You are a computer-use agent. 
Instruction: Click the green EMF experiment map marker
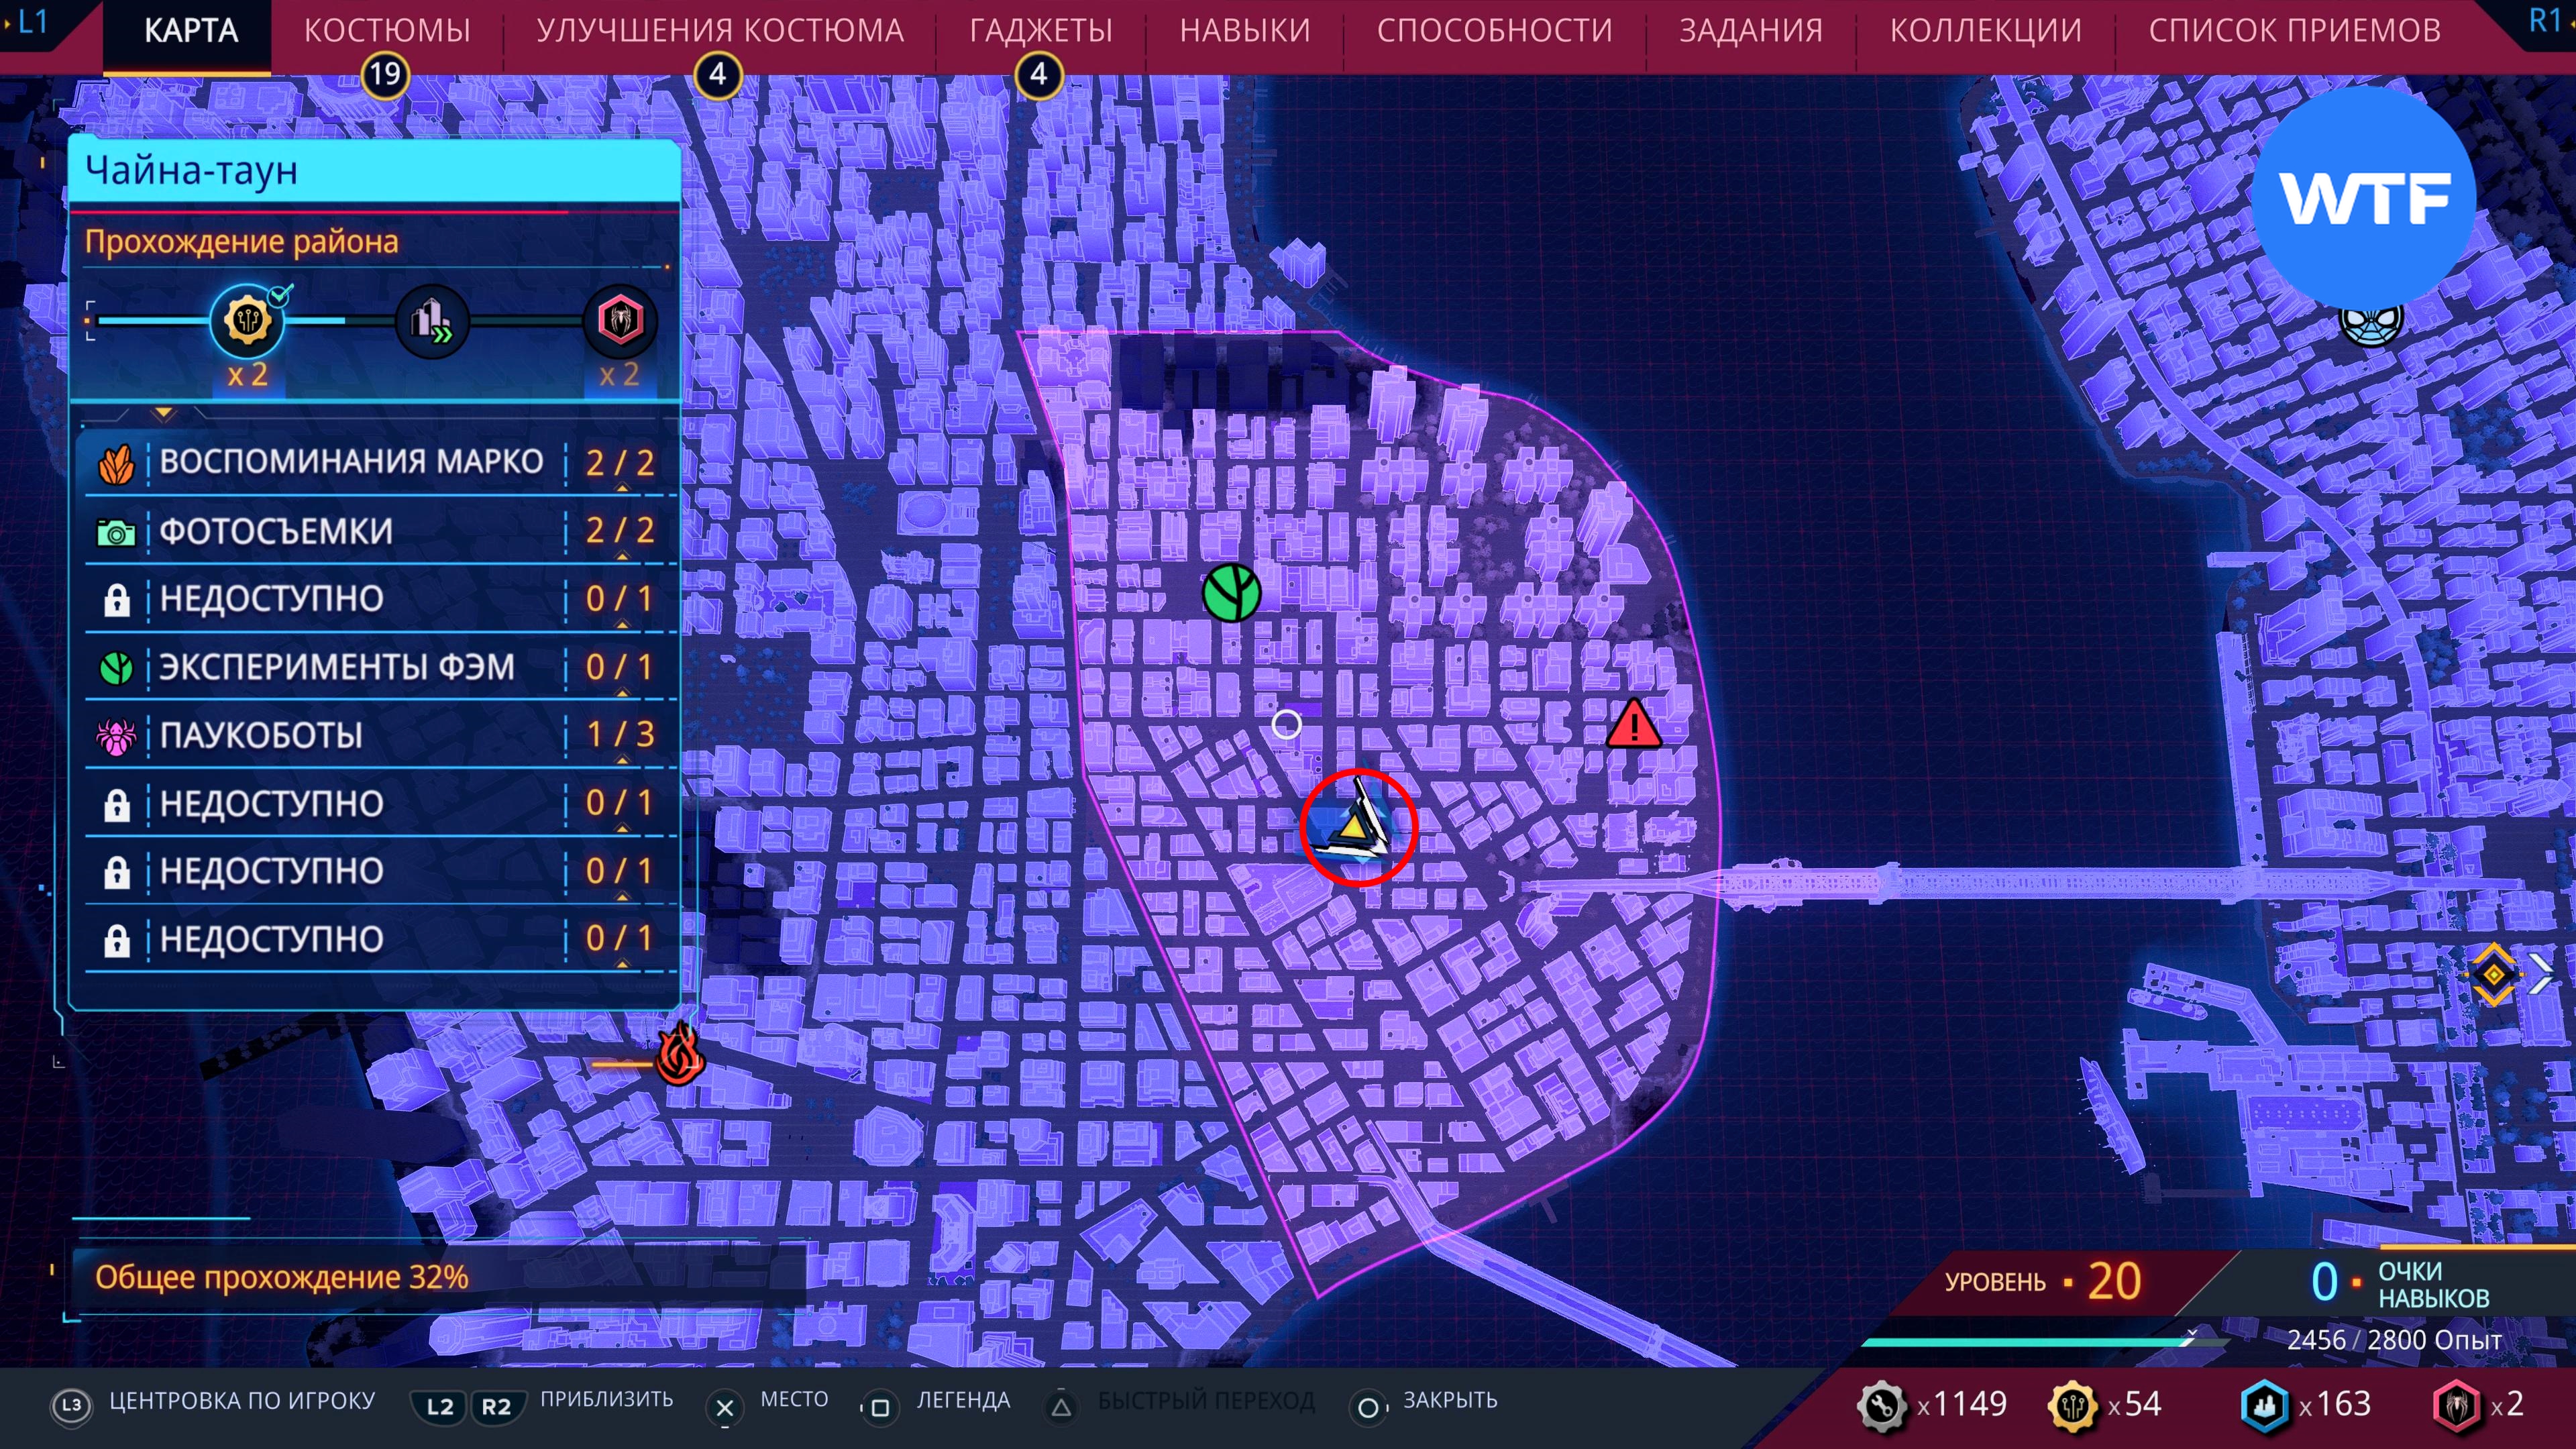coord(1231,592)
